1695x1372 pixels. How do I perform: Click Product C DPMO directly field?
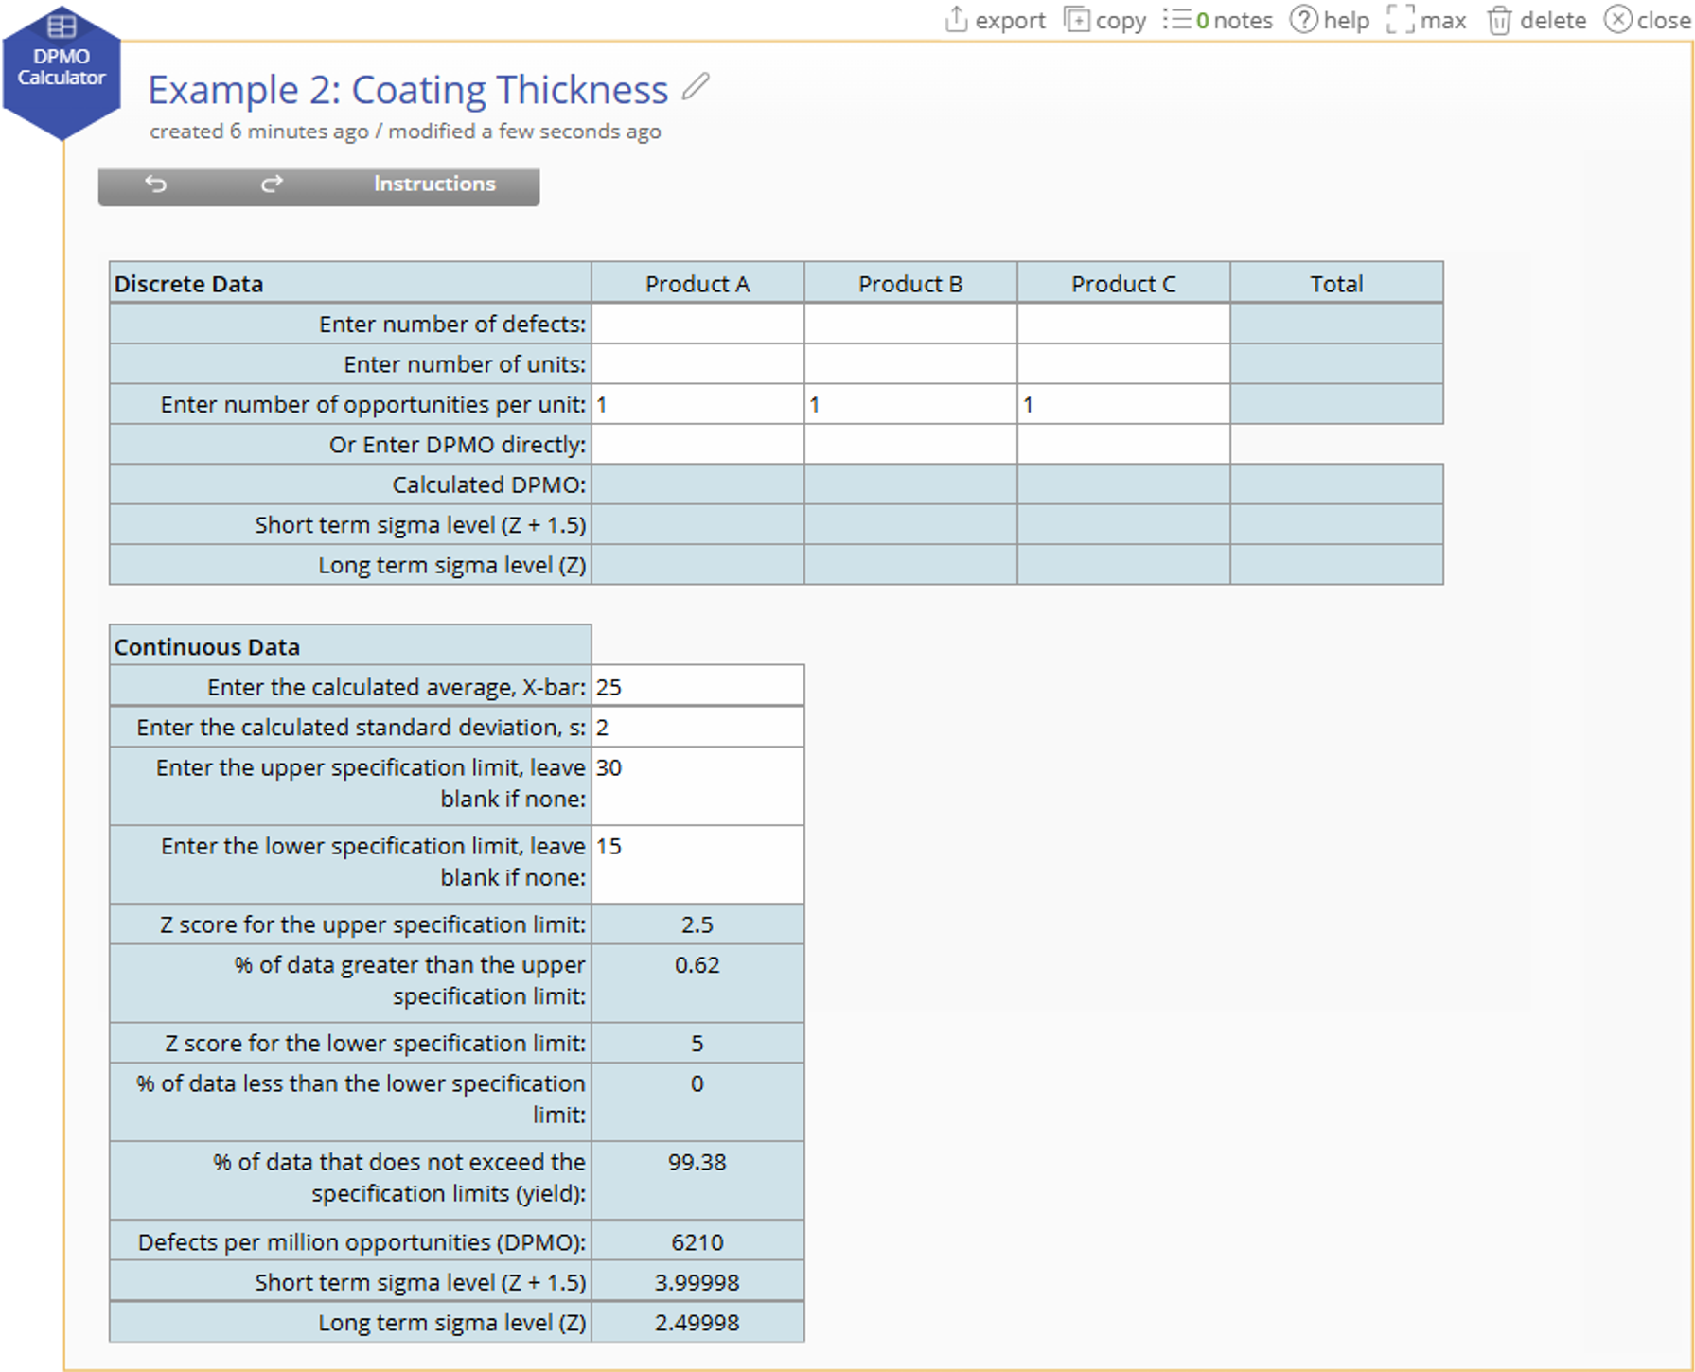click(x=1123, y=445)
